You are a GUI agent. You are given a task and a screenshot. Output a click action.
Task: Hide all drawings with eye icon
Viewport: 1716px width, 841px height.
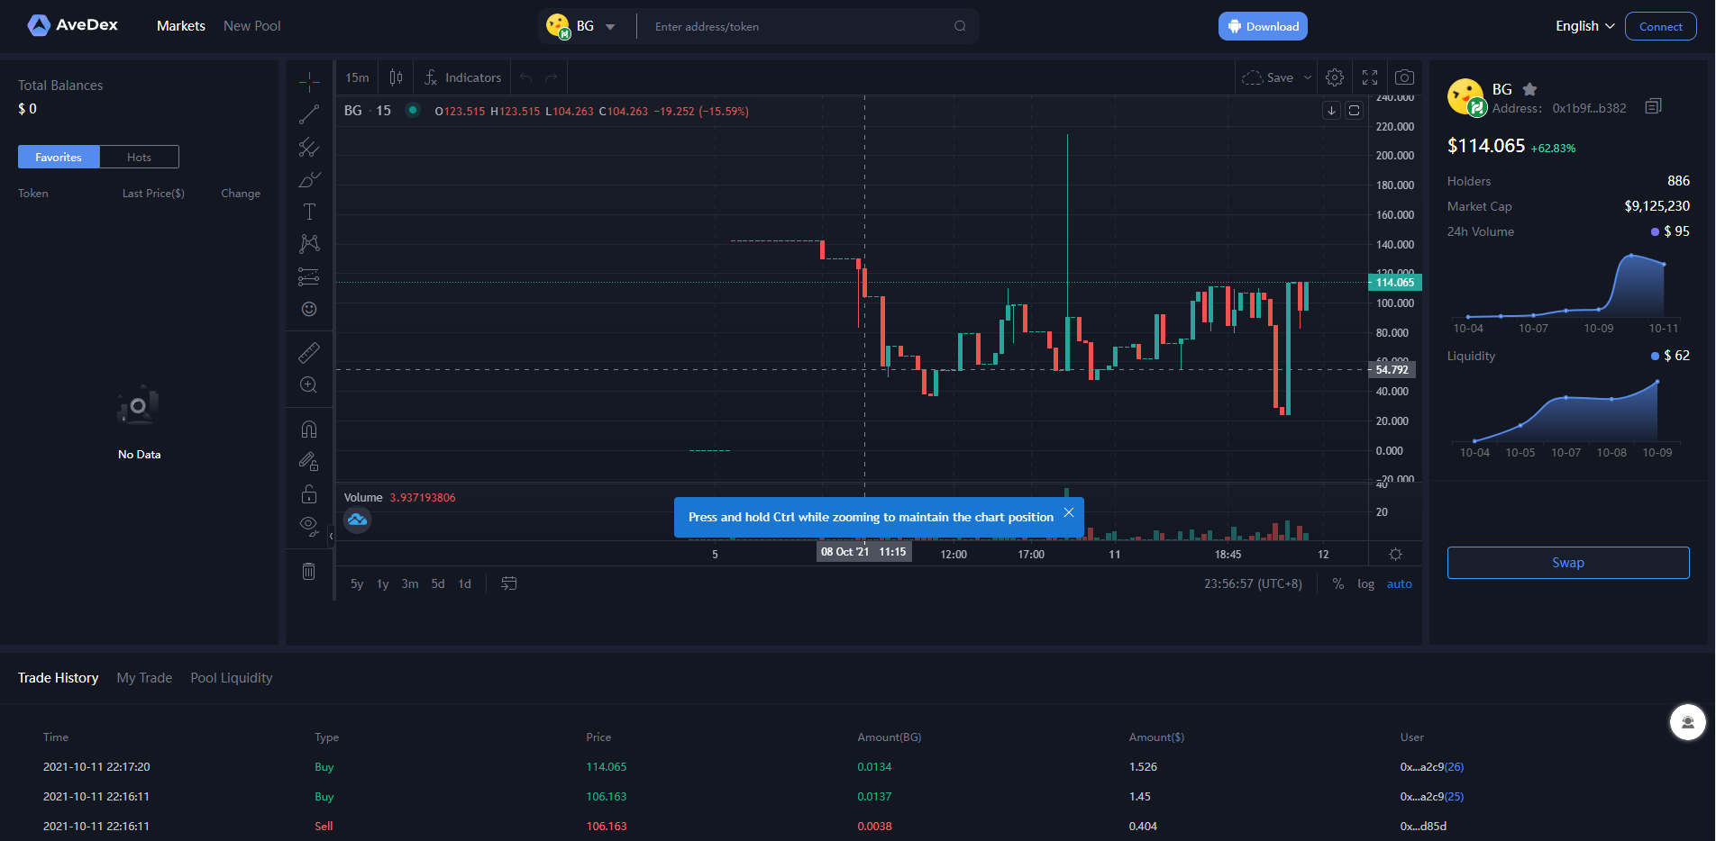pyautogui.click(x=309, y=527)
